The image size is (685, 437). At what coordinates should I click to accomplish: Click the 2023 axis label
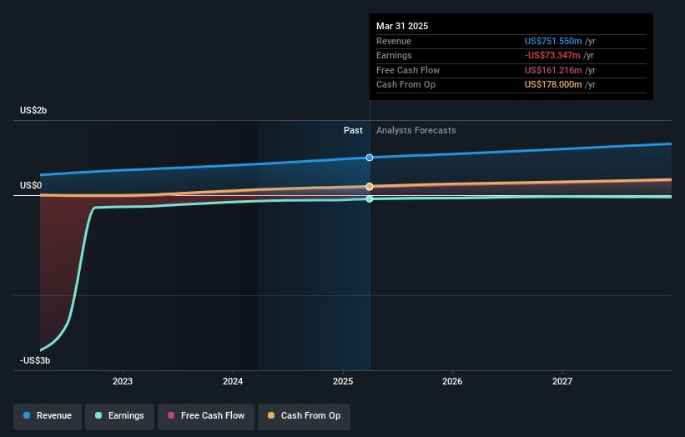point(123,381)
